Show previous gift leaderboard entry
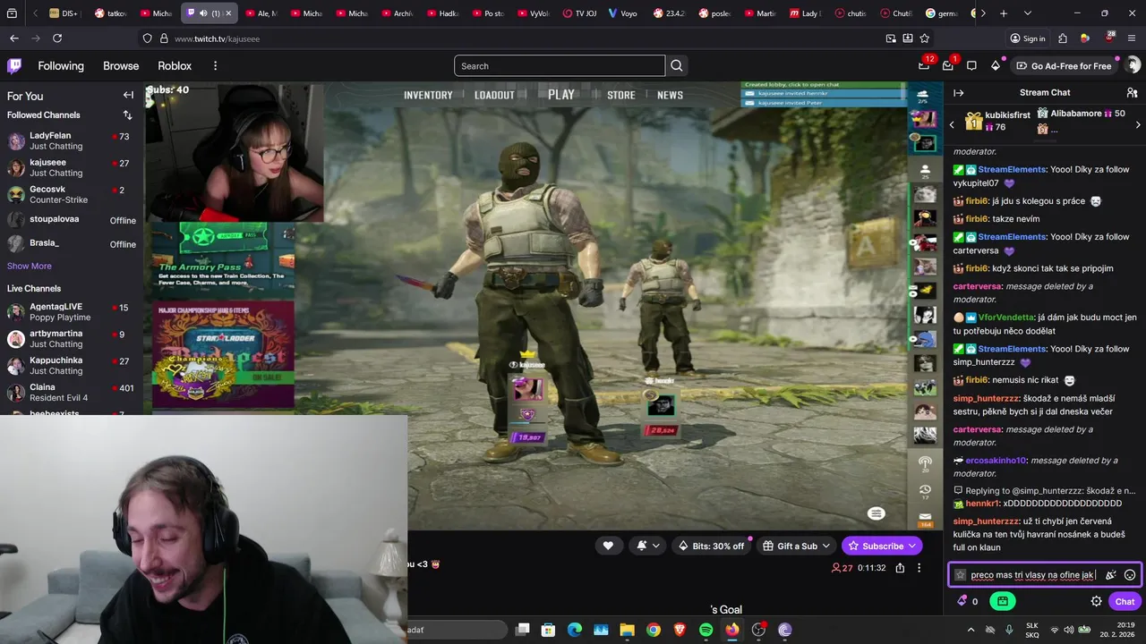 pos(952,124)
